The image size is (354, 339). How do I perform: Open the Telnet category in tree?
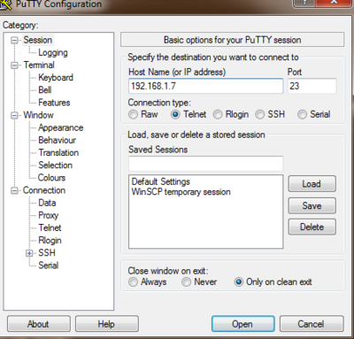[x=50, y=227]
